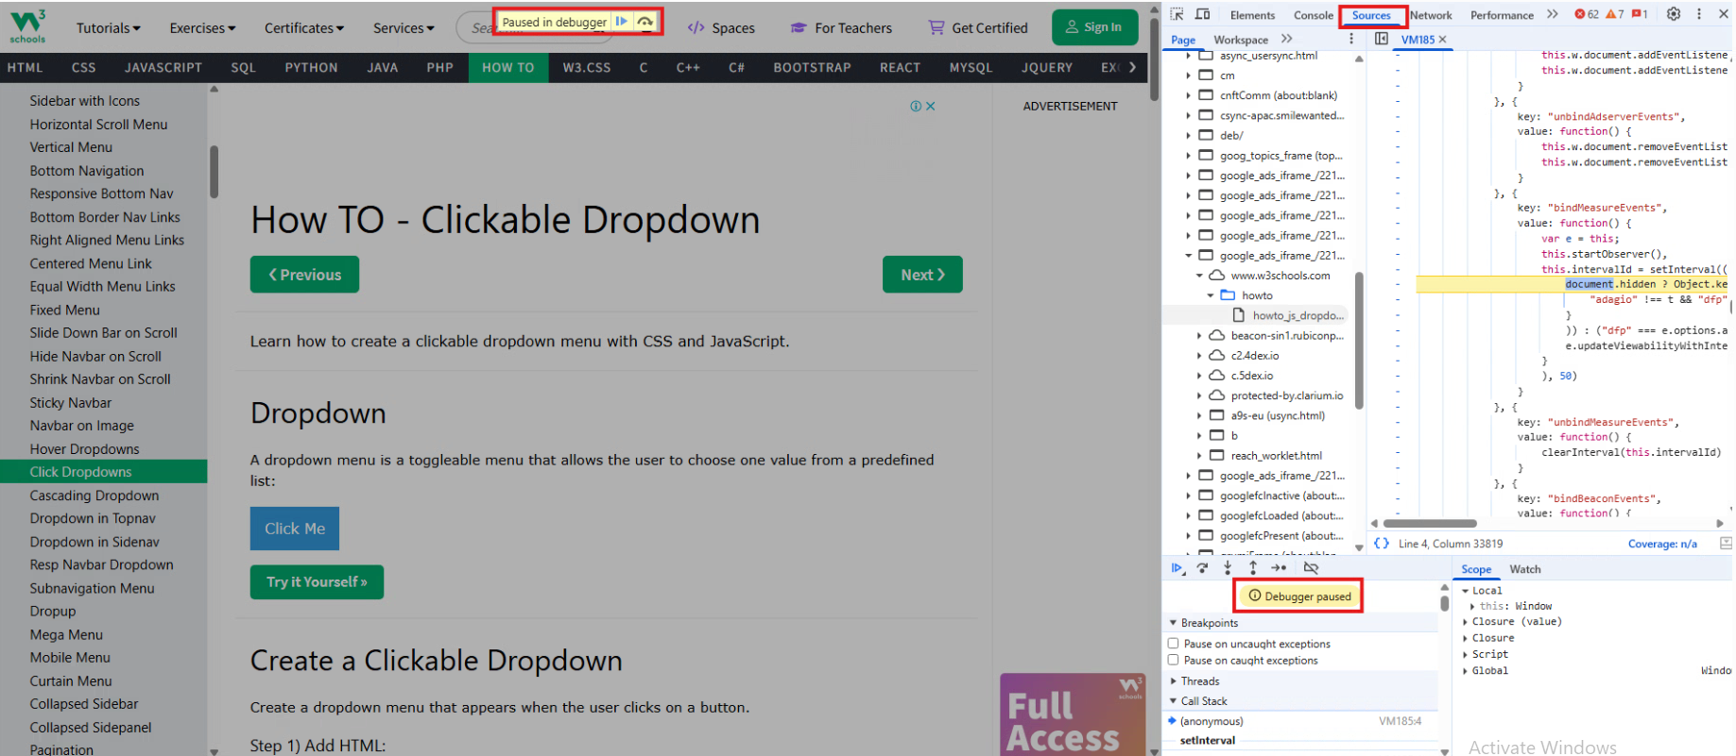Open the Get Certified link
The height and width of the screenshot is (756, 1736).
(x=978, y=28)
